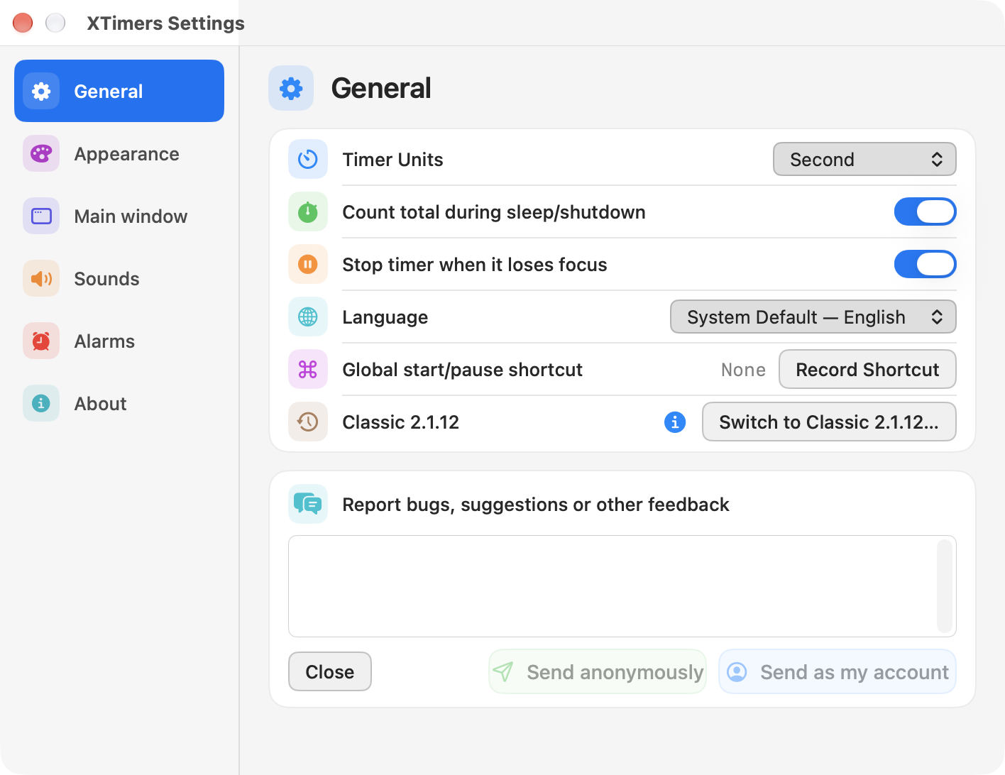Viewport: 1005px width, 775px height.
Task: Click the Appearance palette icon
Action: tap(41, 154)
